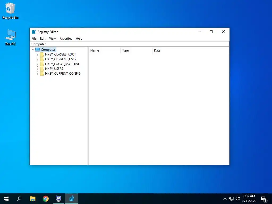Select the HKEY_CLASSES_ROOT key name
272x204 pixels.
(60, 54)
